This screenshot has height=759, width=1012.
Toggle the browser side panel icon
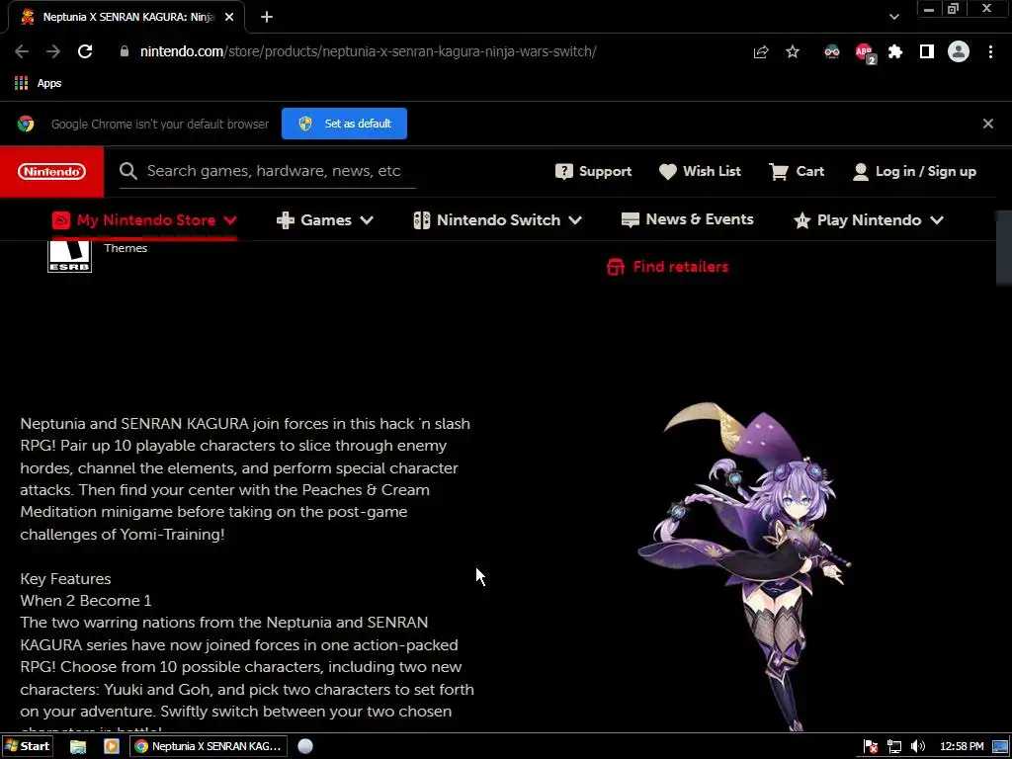(927, 51)
